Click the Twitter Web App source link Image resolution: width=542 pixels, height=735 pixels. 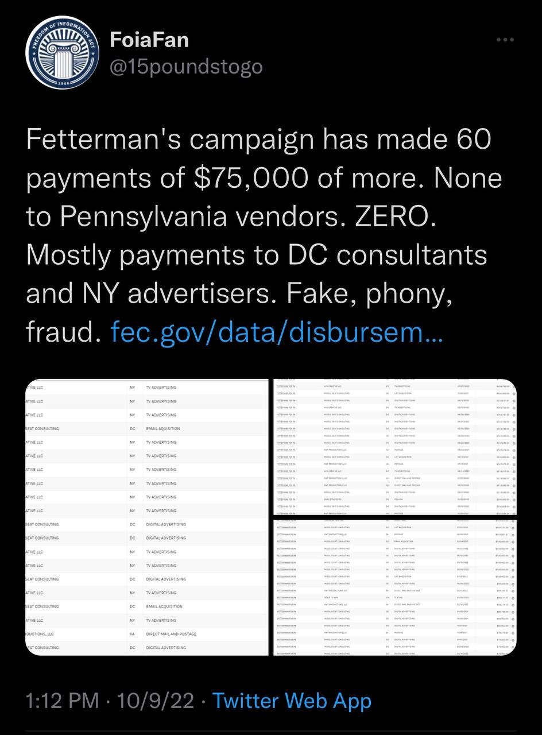292,701
